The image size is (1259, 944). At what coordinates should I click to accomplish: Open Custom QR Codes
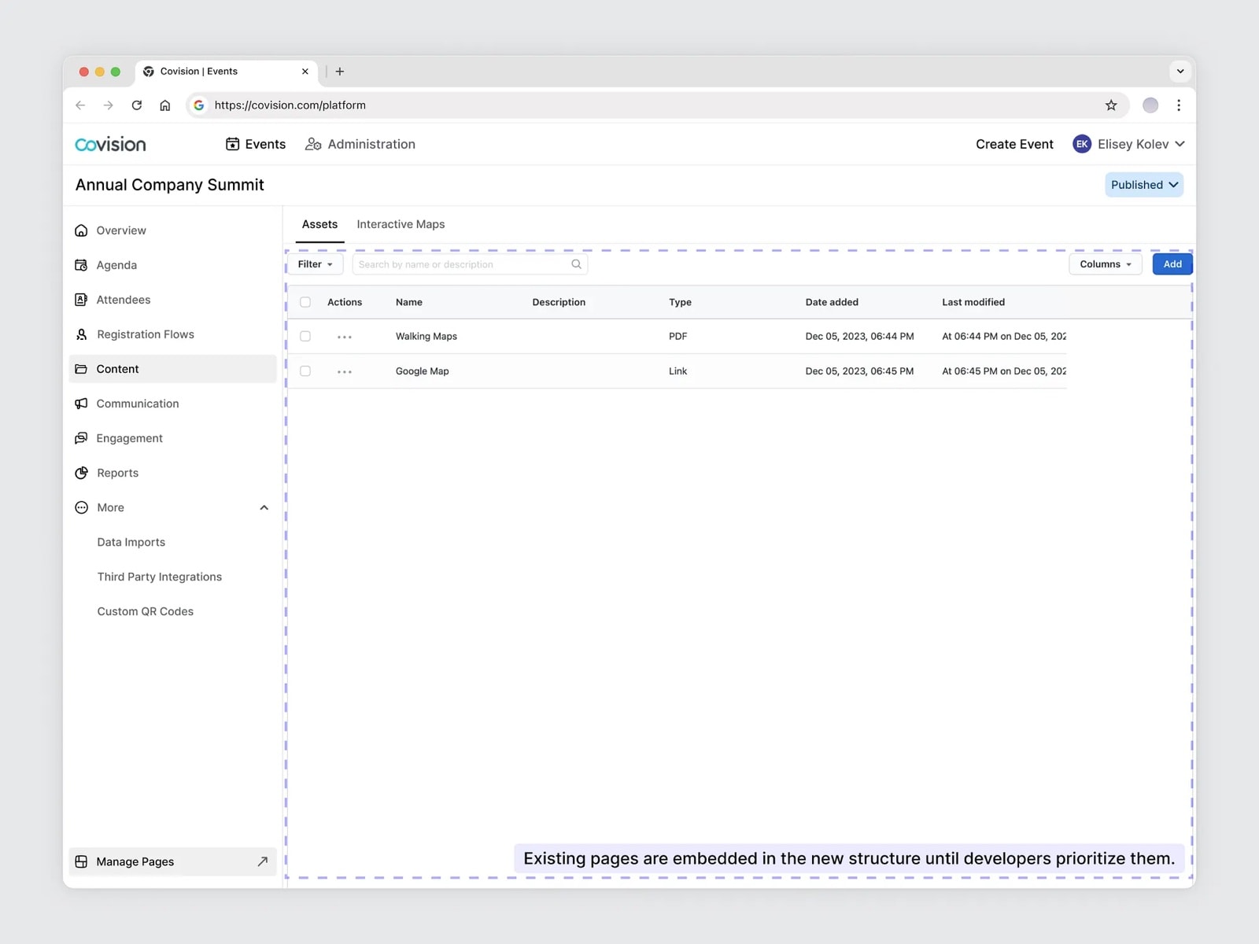[x=146, y=611]
